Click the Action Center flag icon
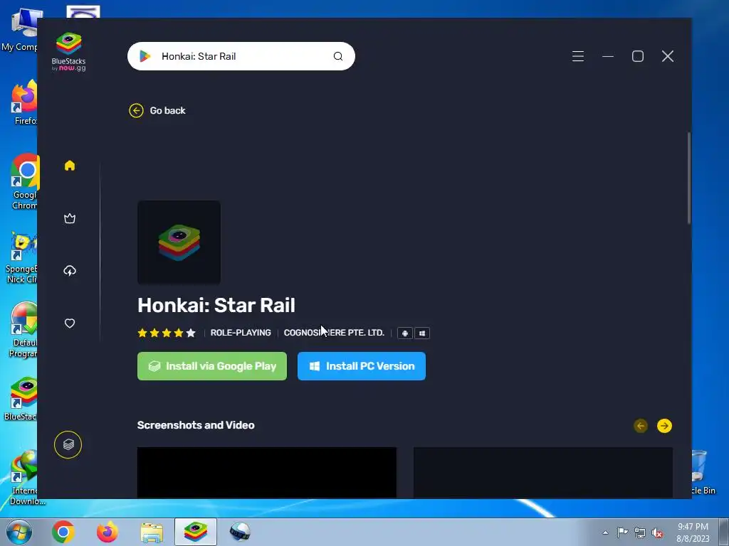The image size is (729, 546). coord(622,532)
